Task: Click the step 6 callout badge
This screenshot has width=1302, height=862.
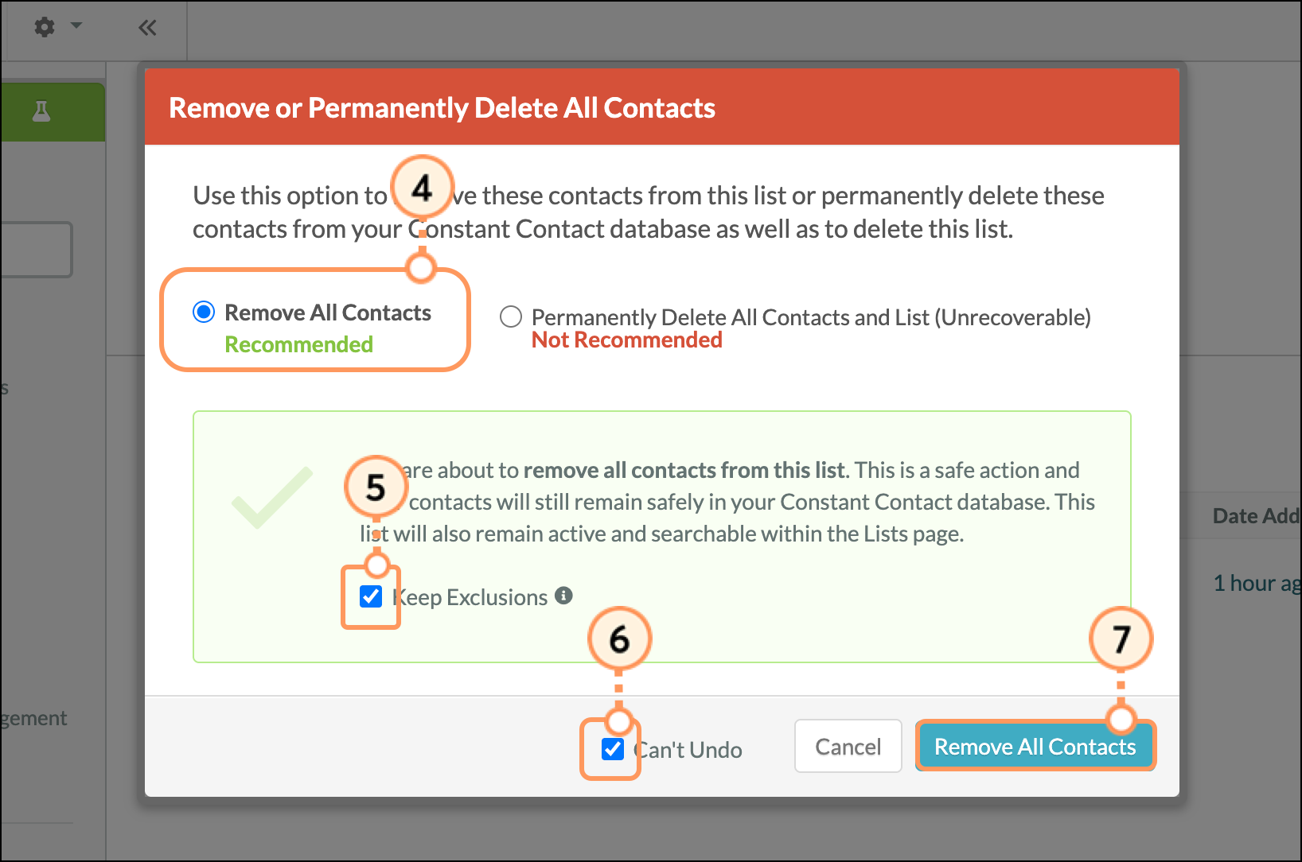Action: tap(619, 639)
